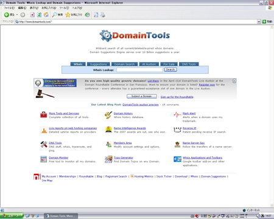Image resolution: width=274 pixels, height=219 pixels.
Task: Click the page scrollbar up arrow
Action: (272, 27)
